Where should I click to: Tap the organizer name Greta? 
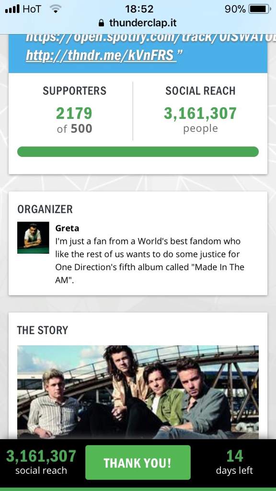pos(67,228)
